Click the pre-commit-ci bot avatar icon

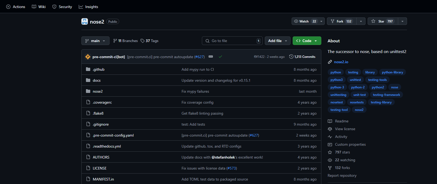(x=88, y=57)
